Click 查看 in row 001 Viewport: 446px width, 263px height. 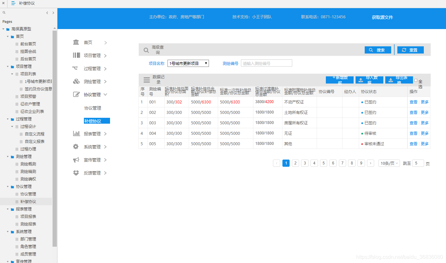pos(413,102)
